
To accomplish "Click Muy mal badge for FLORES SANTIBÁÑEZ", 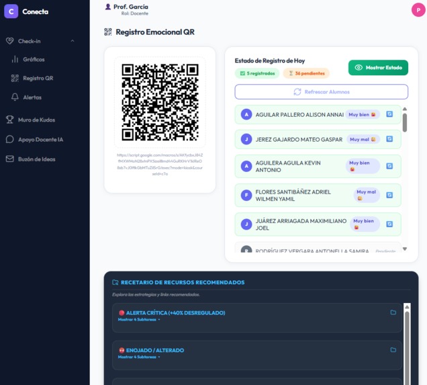I will tap(367, 195).
